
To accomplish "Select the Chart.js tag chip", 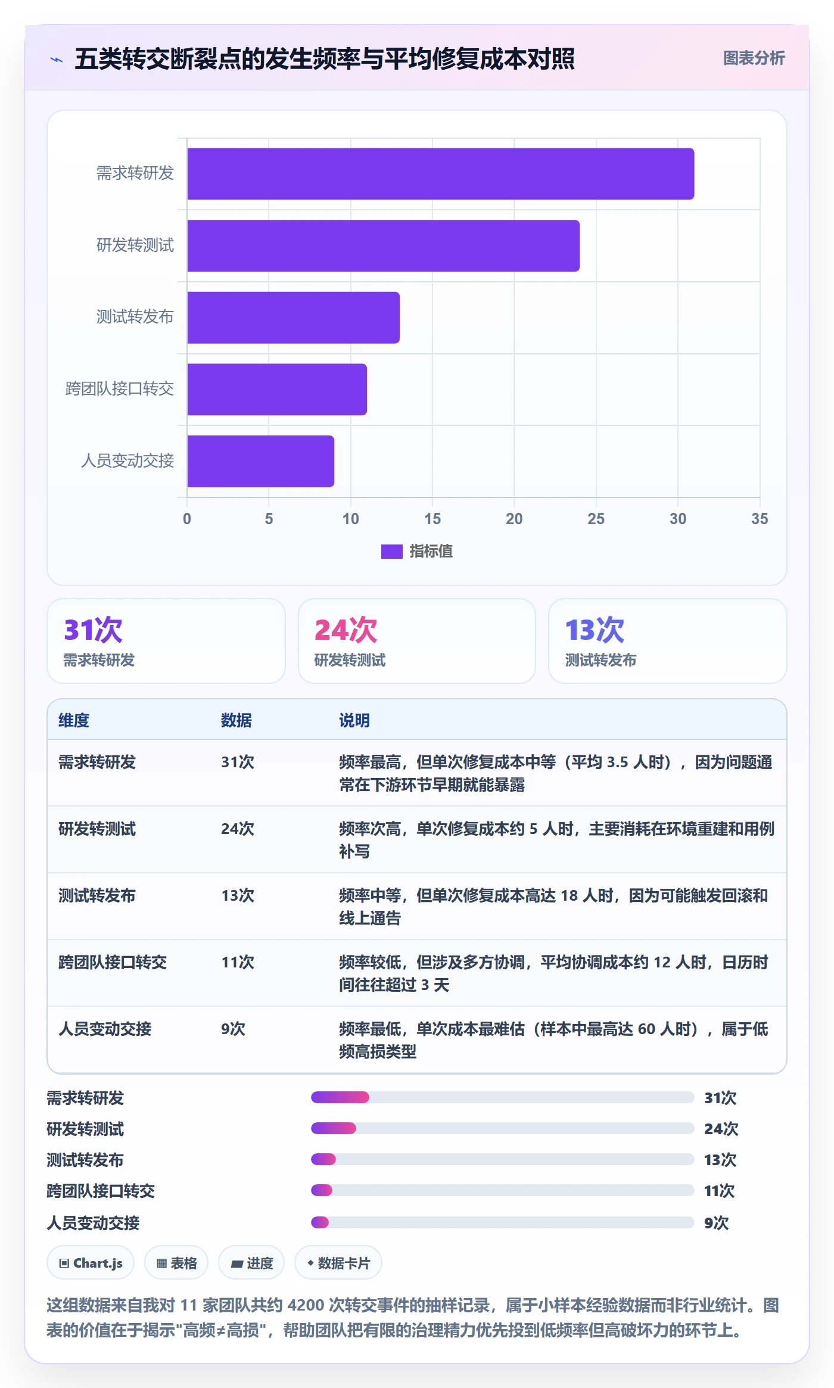I will [91, 1263].
